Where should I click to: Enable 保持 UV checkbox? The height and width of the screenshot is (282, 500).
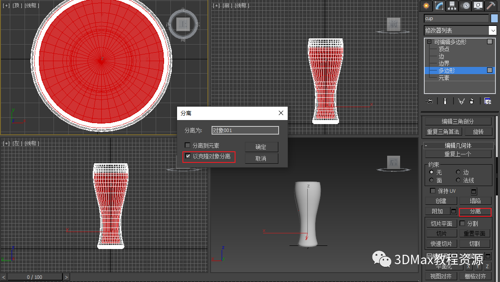[433, 191]
